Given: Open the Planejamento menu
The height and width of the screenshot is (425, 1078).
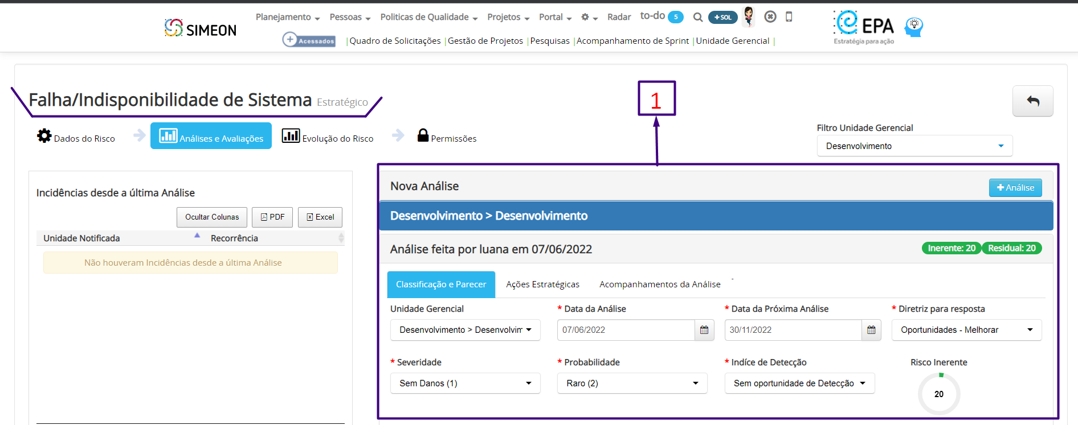Looking at the screenshot, I should 288,17.
